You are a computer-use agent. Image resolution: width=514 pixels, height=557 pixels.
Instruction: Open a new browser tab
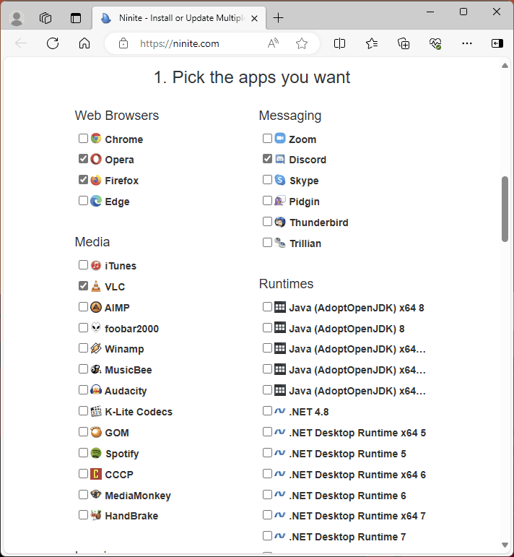coord(279,18)
